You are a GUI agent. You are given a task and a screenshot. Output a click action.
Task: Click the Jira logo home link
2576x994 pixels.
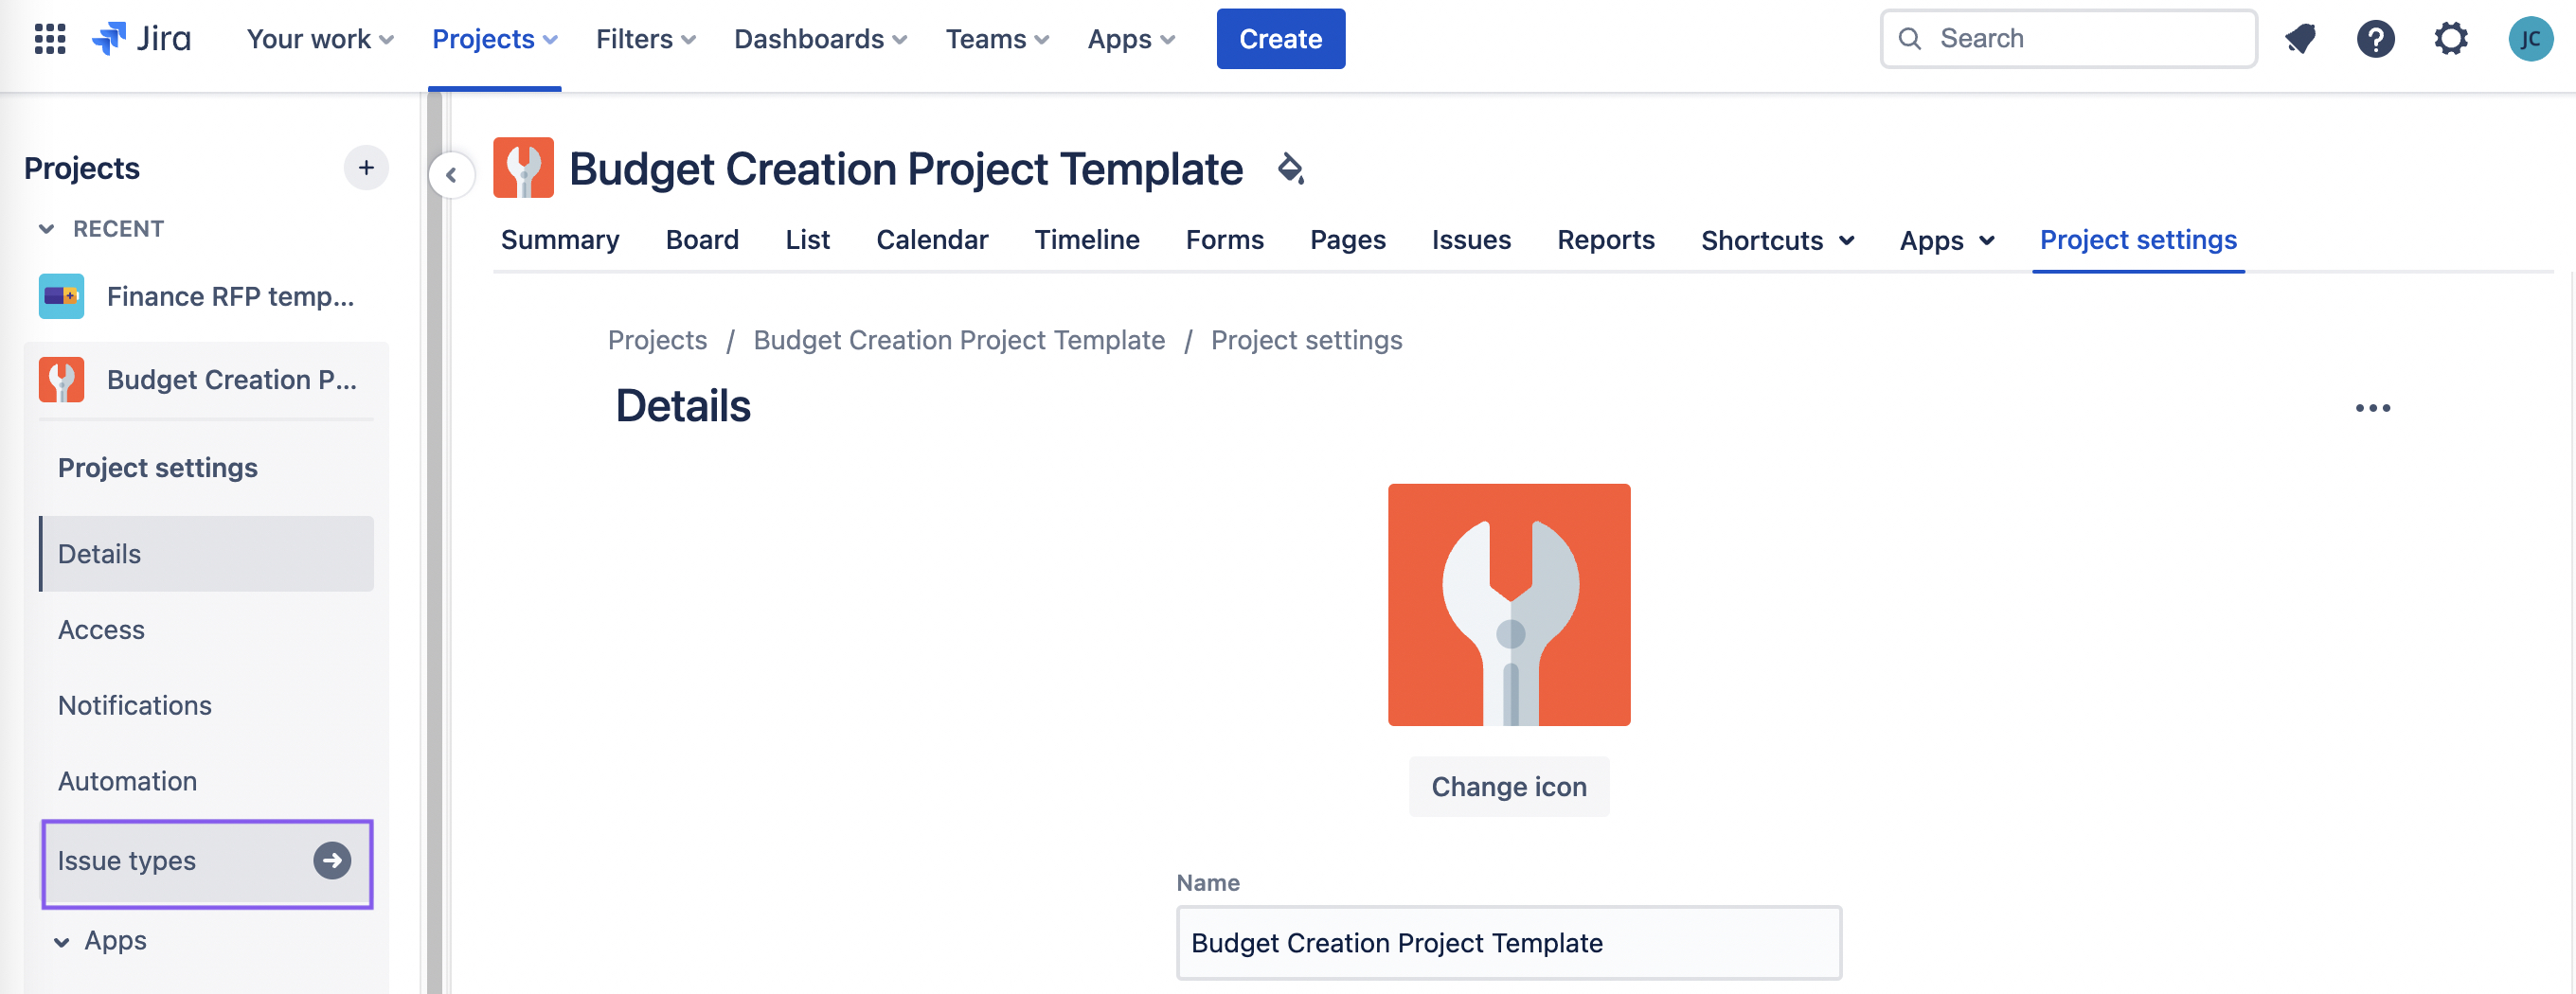142,39
